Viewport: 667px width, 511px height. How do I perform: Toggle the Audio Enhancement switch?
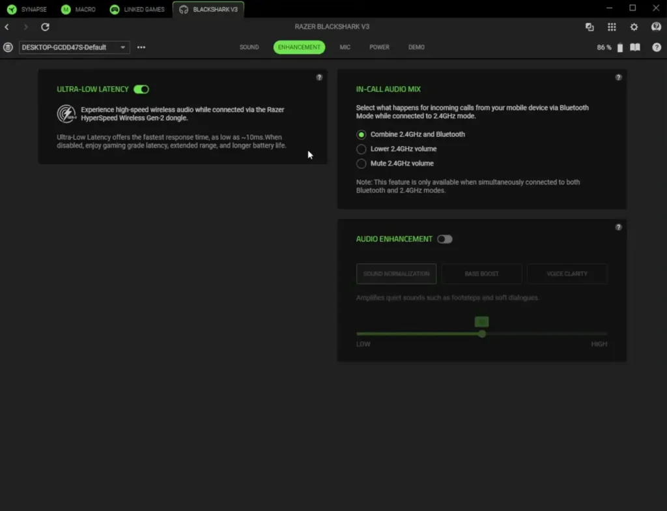[444, 239]
